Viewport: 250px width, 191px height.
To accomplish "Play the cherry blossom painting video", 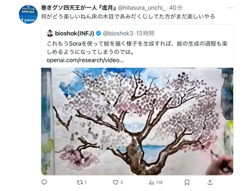I will pyautogui.click(x=137, y=121).
